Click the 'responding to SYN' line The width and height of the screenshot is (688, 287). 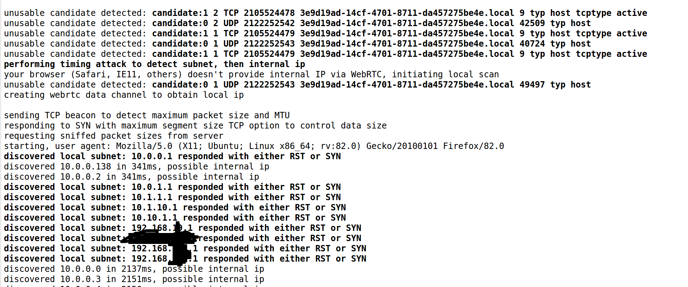coord(195,126)
